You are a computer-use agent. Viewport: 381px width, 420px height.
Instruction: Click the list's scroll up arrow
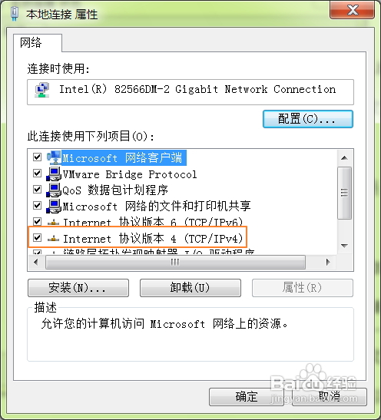click(345, 157)
